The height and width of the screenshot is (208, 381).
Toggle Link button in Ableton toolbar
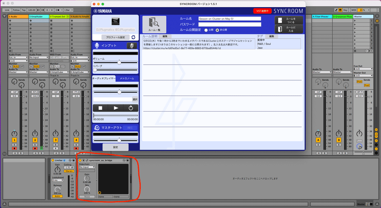[7, 10]
